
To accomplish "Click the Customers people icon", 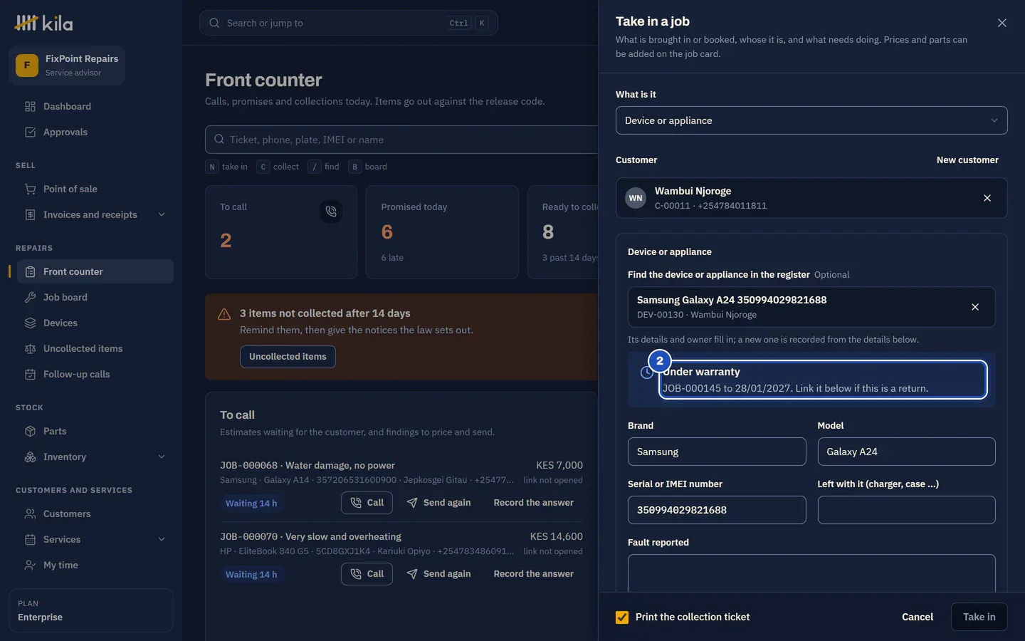I will (30, 514).
